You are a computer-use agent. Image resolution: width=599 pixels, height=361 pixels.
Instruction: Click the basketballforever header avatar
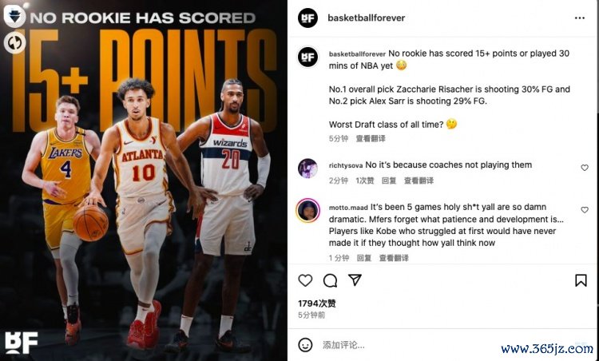[x=307, y=18]
